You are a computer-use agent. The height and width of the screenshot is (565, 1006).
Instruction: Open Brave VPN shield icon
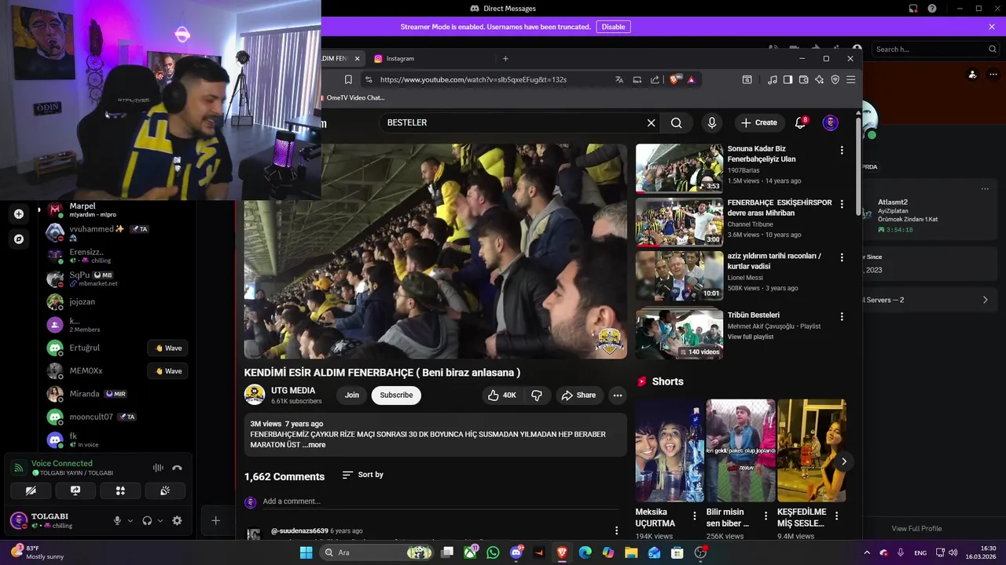pos(835,79)
